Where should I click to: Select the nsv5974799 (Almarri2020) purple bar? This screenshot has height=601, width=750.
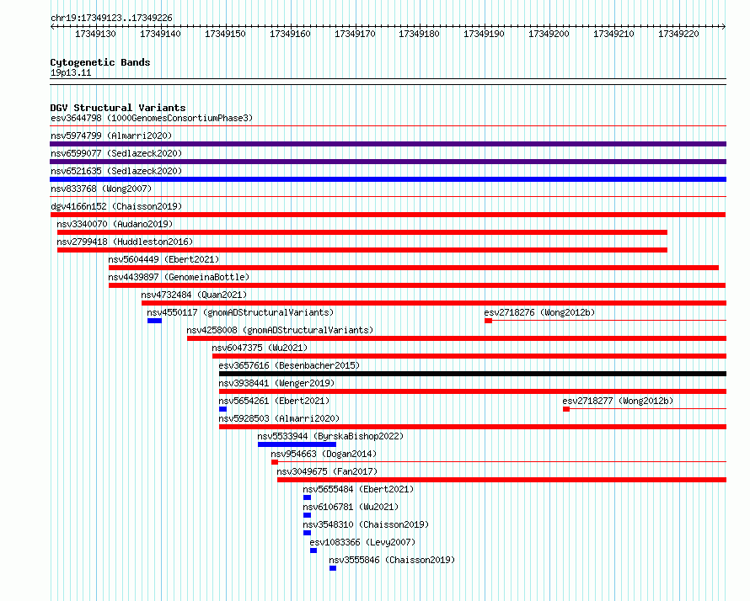[388, 144]
